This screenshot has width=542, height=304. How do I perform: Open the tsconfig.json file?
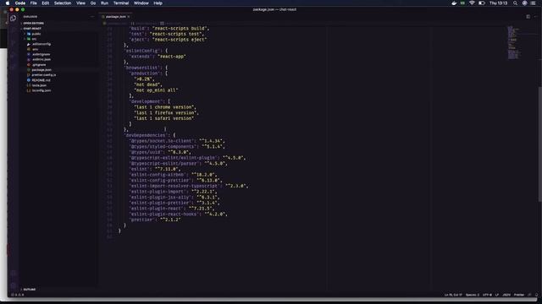click(41, 90)
